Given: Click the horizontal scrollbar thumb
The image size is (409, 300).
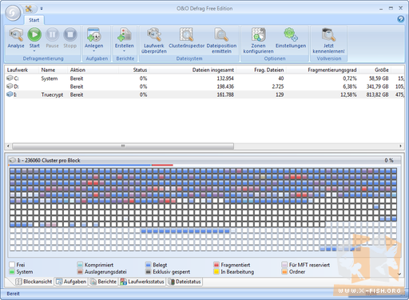Looking at the screenshot, I should 123,146.
